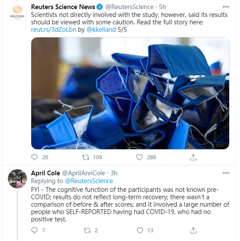Screen dimensions: 240x241
Task: Open the reut.rs/3dZoLbn story link
Action: coord(53,30)
